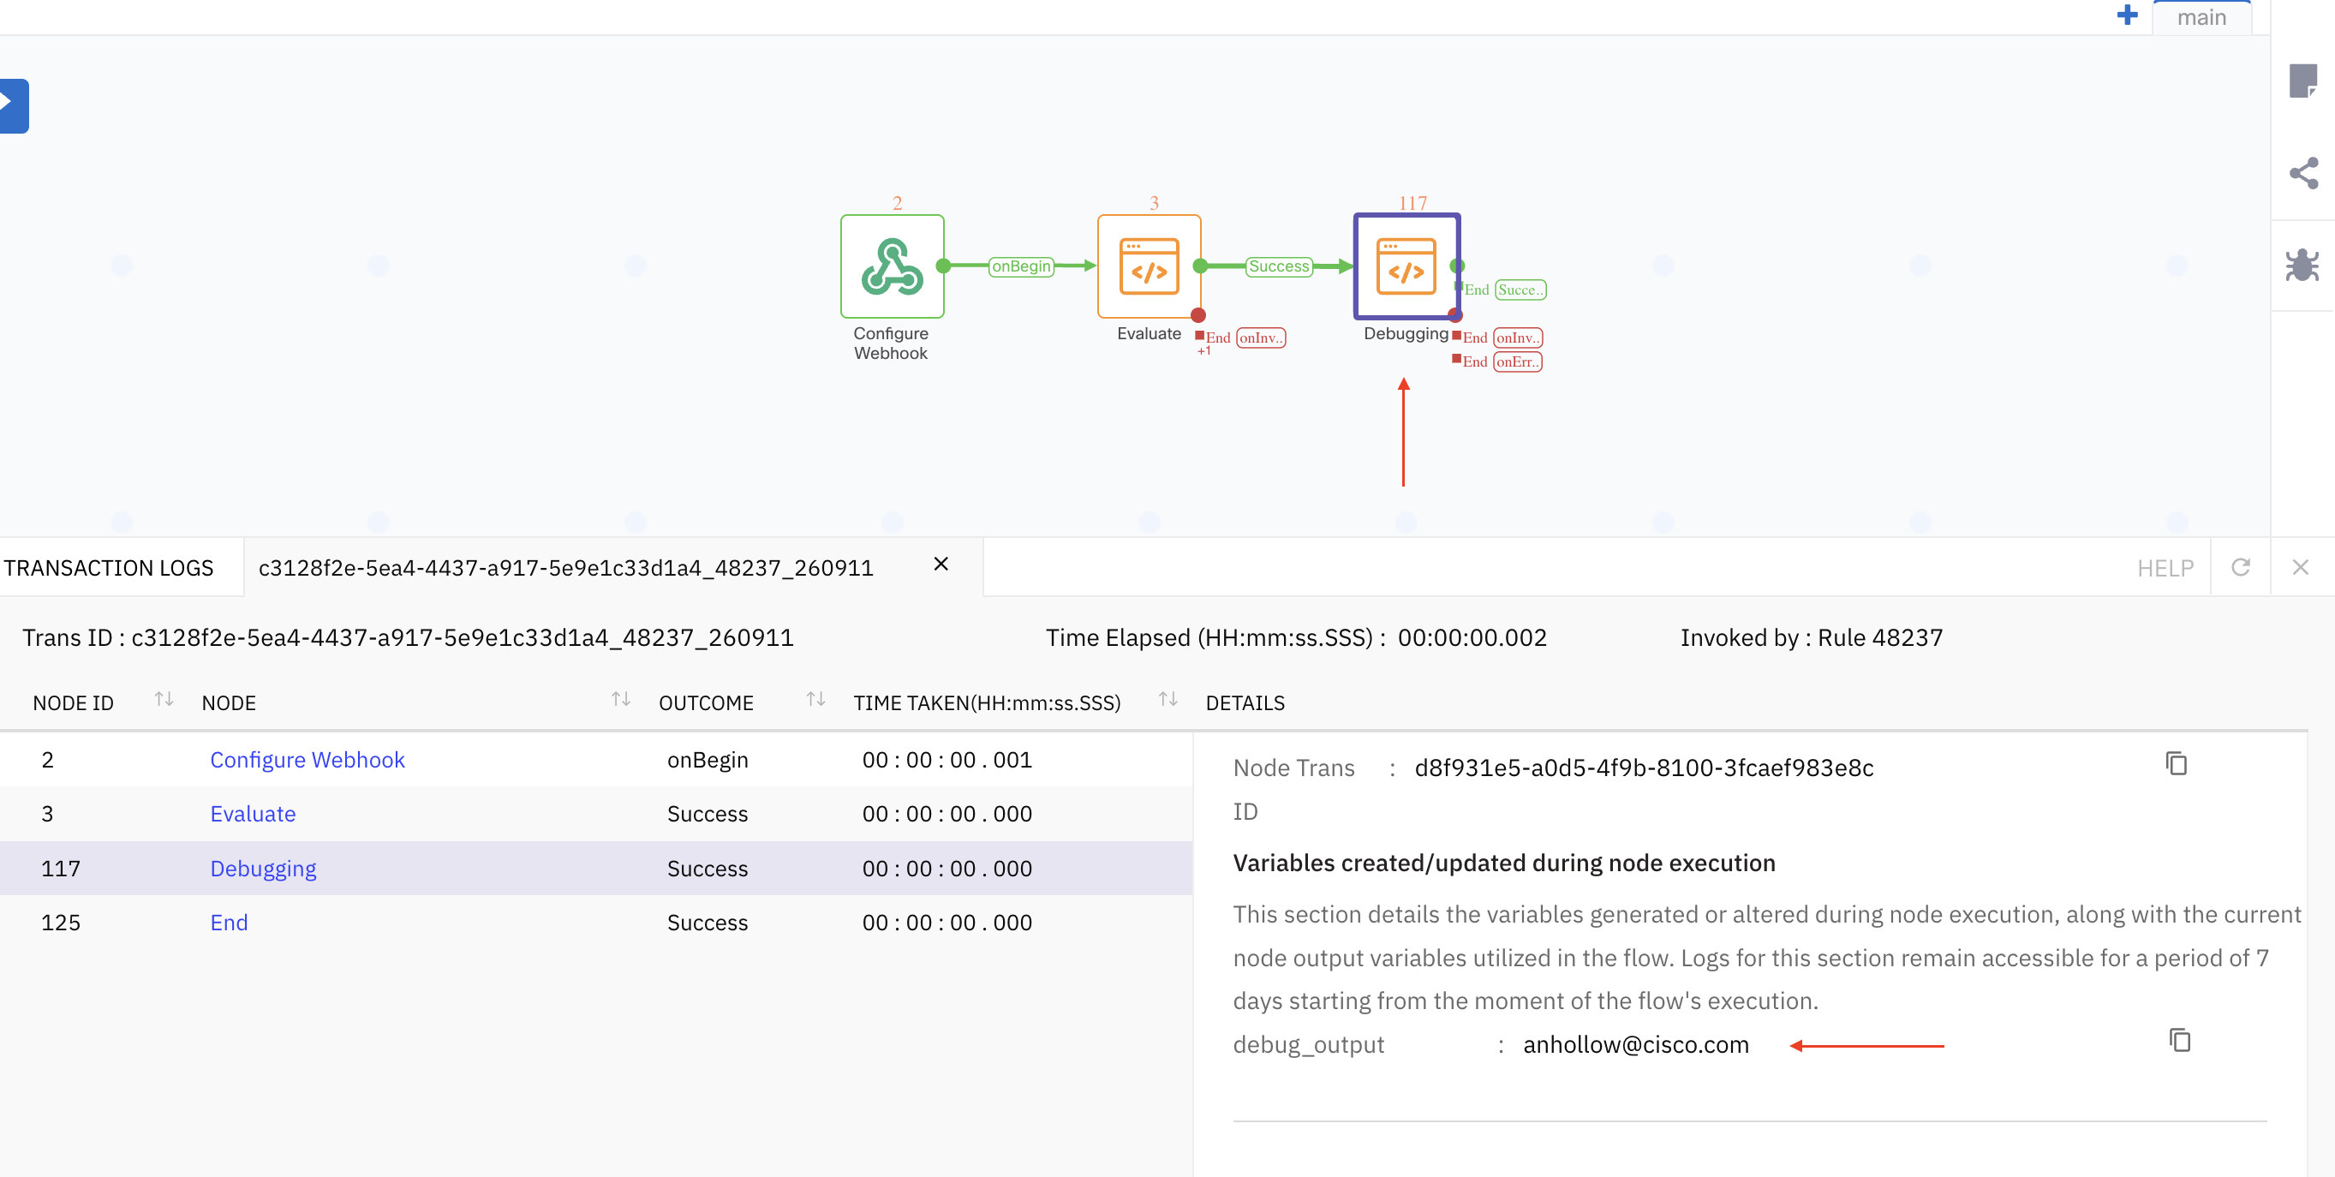
Task: Click the Configure Webhook node icon
Action: tap(892, 266)
